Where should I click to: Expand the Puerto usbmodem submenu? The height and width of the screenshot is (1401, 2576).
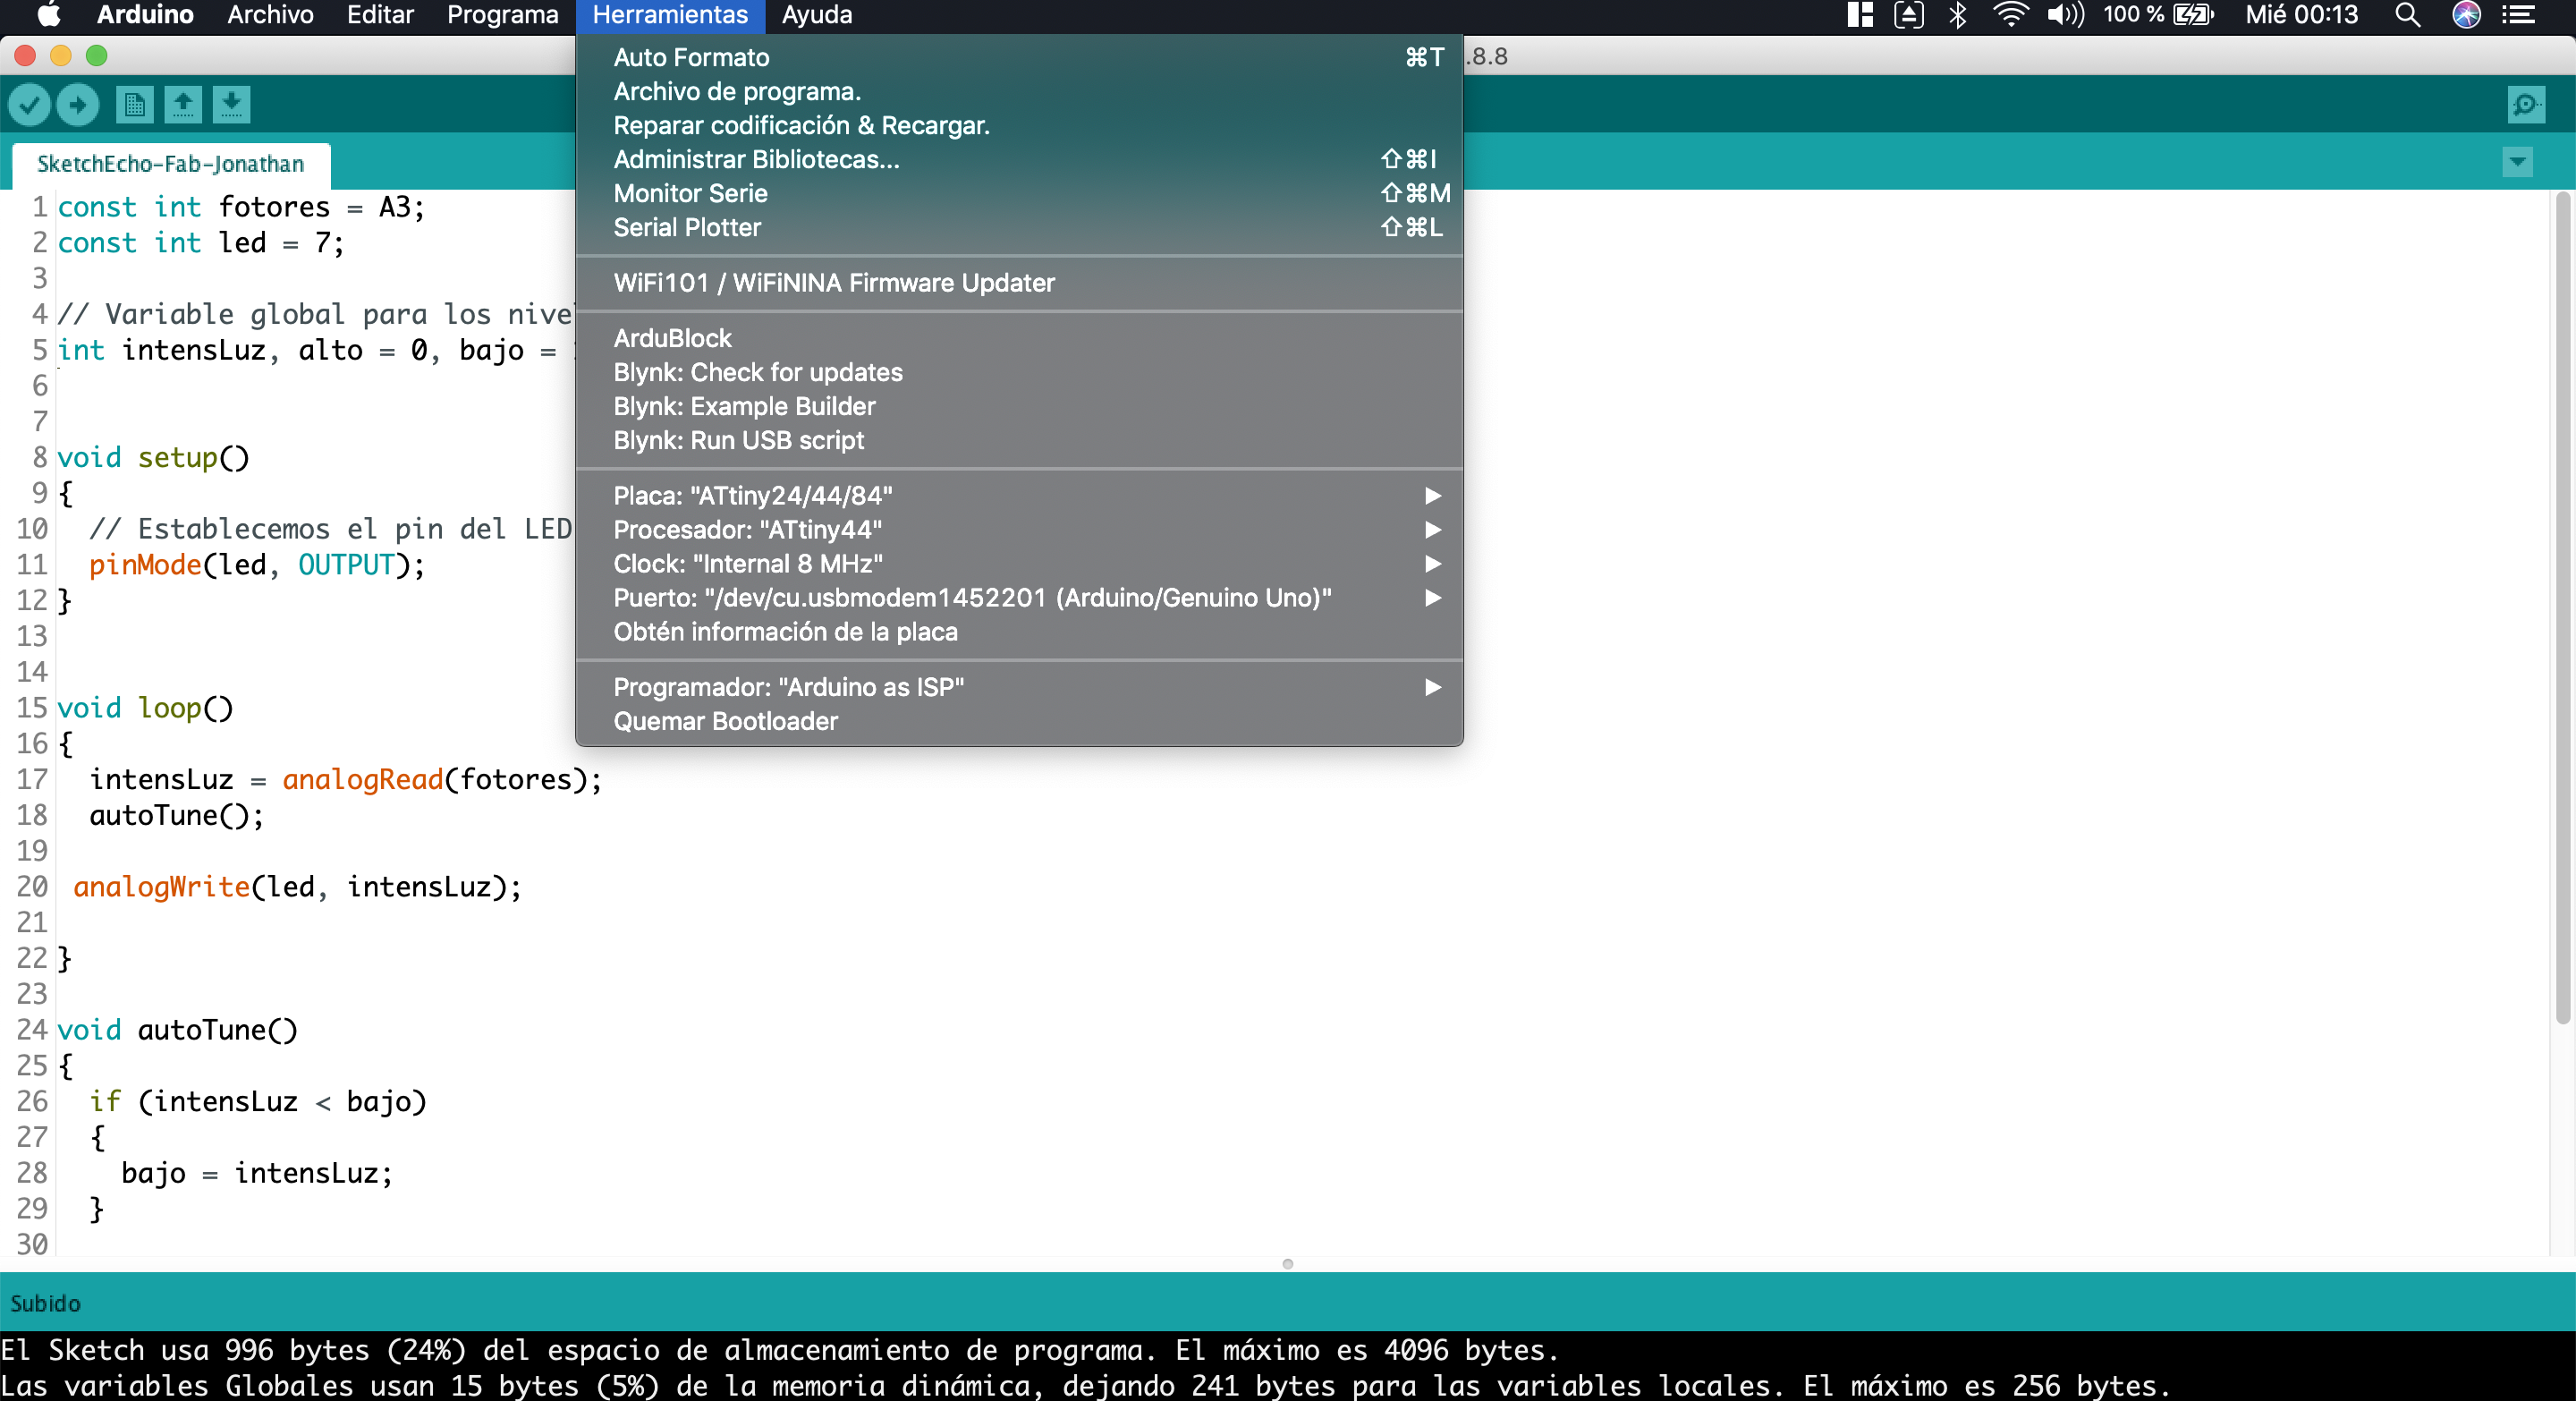coord(1019,598)
